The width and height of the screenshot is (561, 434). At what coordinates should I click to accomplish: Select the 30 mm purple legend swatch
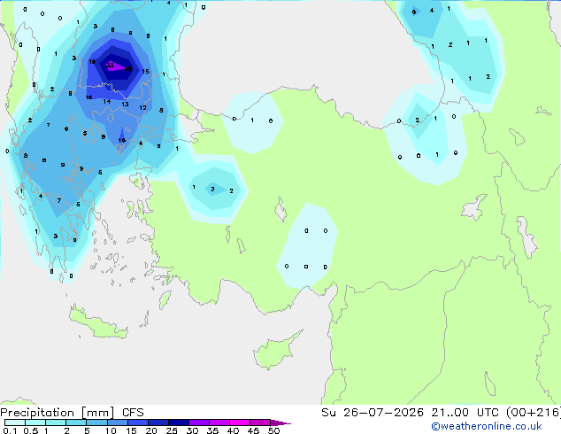click(x=199, y=422)
